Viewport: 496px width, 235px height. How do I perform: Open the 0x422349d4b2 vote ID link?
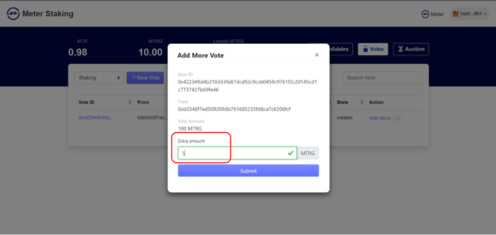96,118
